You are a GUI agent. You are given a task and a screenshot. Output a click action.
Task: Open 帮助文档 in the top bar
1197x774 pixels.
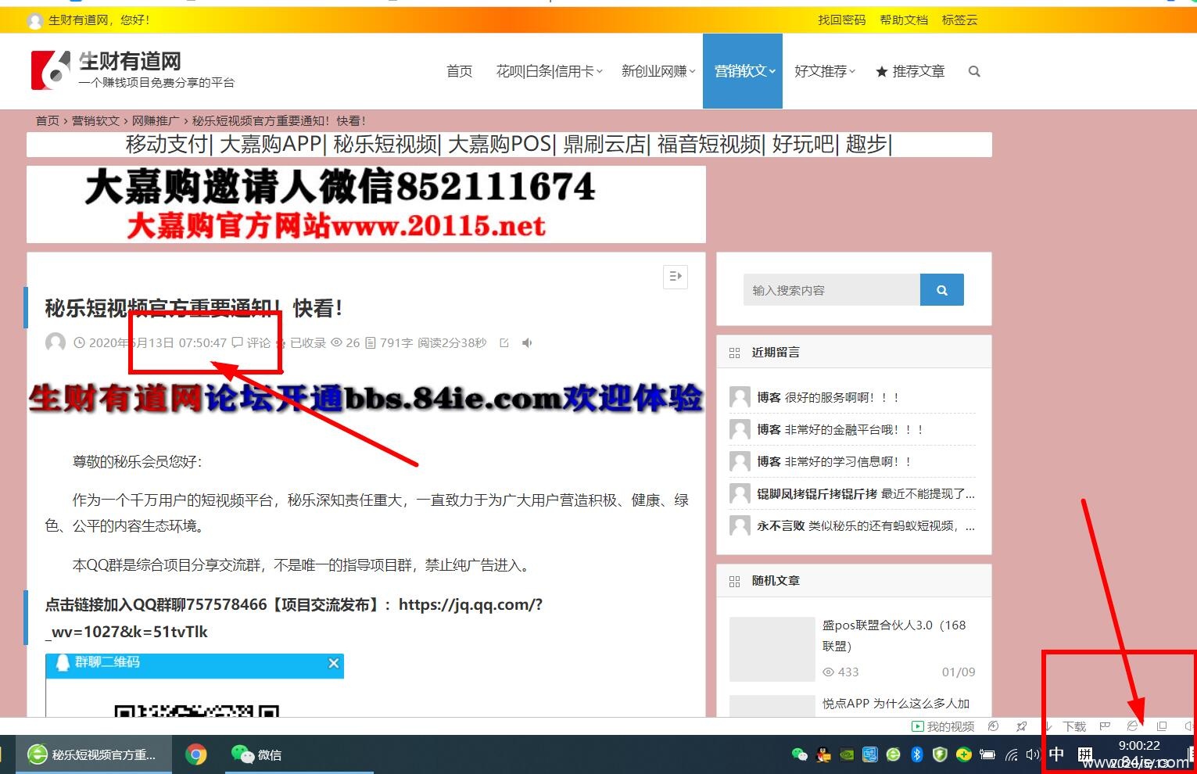click(904, 20)
